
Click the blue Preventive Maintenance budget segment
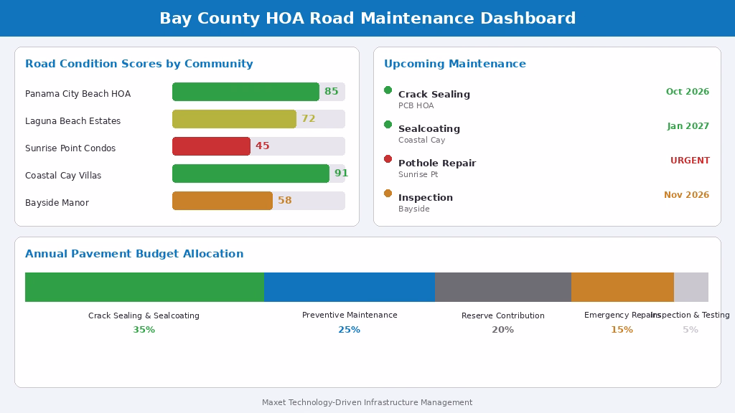point(350,287)
